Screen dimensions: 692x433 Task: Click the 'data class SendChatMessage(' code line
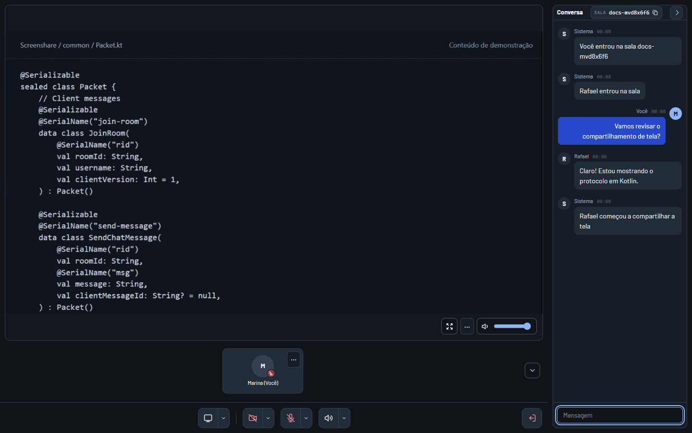[100, 238]
